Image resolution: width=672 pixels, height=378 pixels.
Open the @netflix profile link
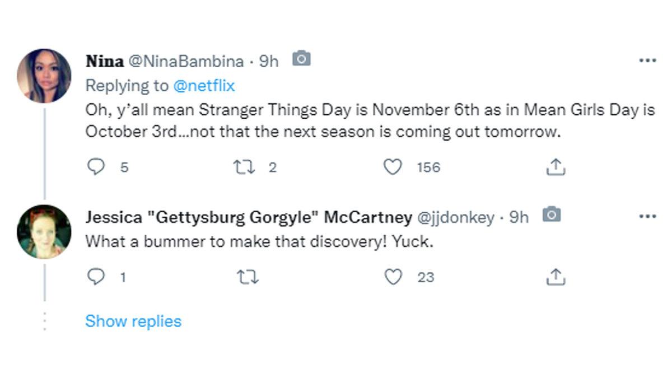tap(204, 86)
